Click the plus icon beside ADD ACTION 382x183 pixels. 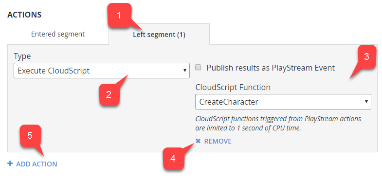point(10,164)
